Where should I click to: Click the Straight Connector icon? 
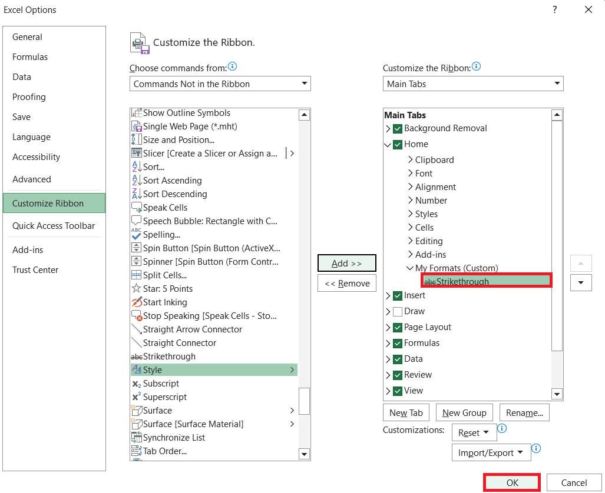[x=137, y=342]
